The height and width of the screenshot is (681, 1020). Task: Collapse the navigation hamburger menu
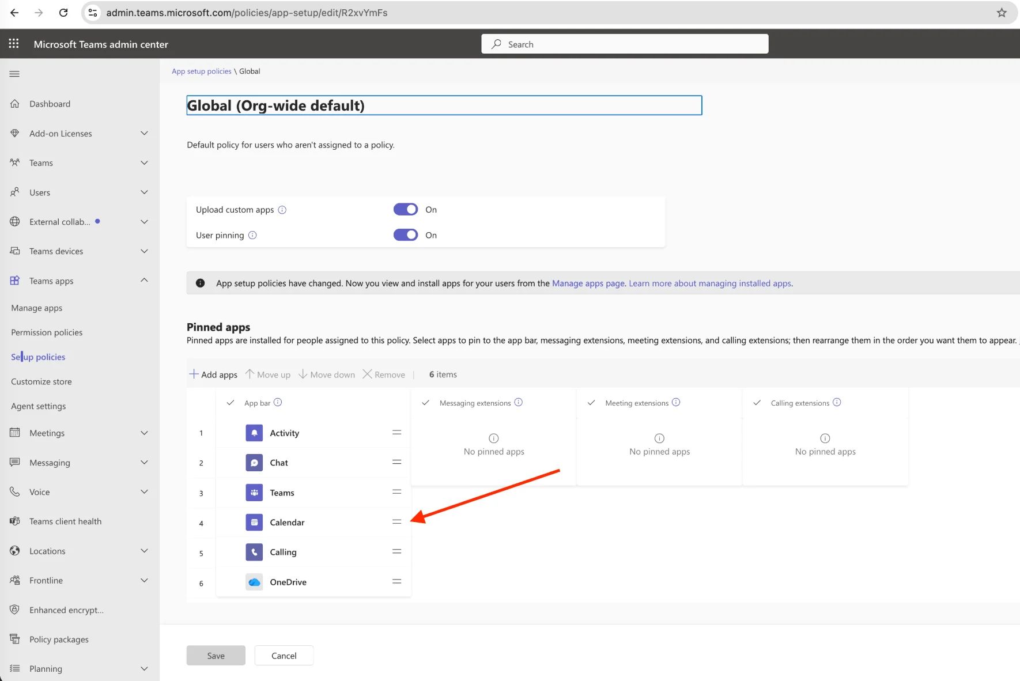point(14,74)
